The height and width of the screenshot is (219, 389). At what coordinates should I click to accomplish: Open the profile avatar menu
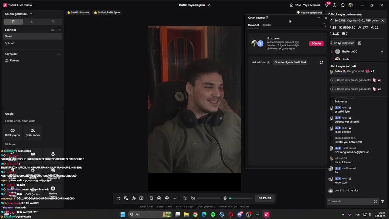pos(351,5)
